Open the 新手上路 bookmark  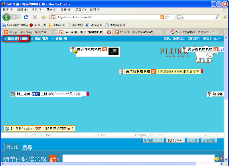[x=38, y=25]
